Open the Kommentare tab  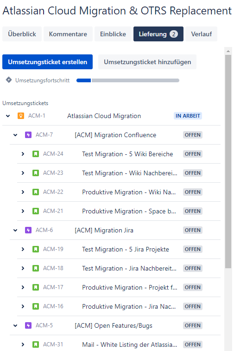click(68, 34)
